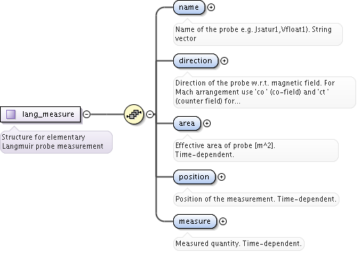
Task: Click the sequence compositor icon
Action: point(134,114)
